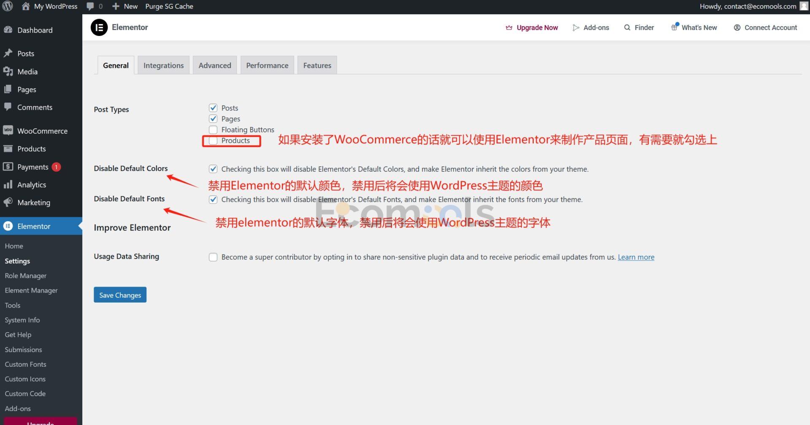Click the Finder magnifier icon
The height and width of the screenshot is (425, 810).
click(x=627, y=27)
